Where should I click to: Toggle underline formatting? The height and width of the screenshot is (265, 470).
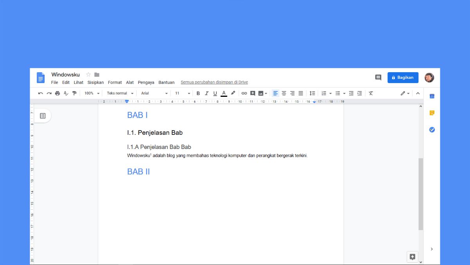point(215,93)
